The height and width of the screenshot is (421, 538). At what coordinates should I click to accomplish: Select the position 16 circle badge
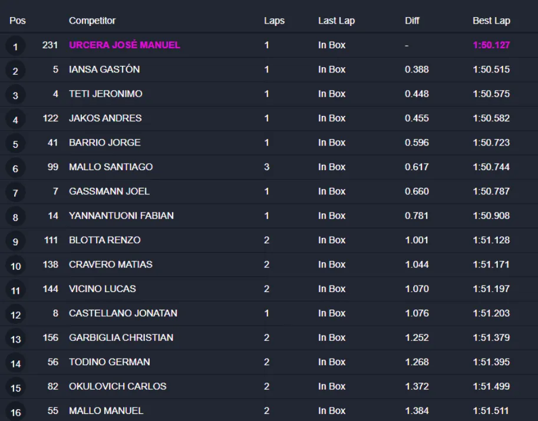(15, 412)
